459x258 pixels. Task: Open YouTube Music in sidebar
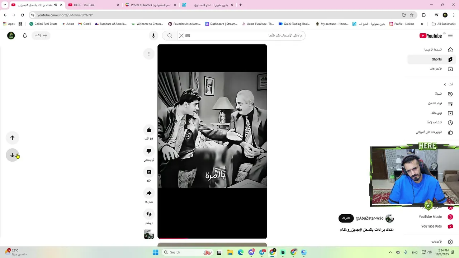coord(432,217)
